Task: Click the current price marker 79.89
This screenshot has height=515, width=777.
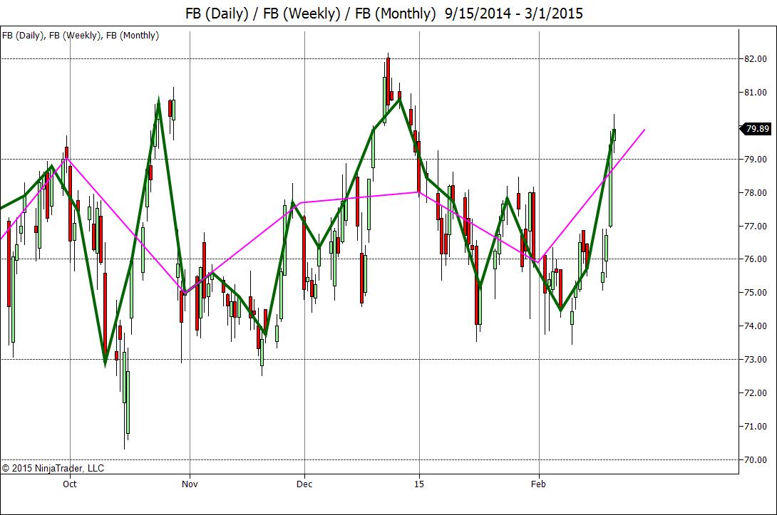Action: (756, 129)
